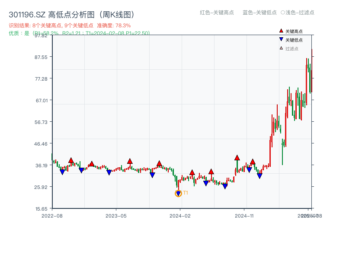
Task: Click the red 识别结果 accuracy 78.3% line
Action: click(70, 26)
